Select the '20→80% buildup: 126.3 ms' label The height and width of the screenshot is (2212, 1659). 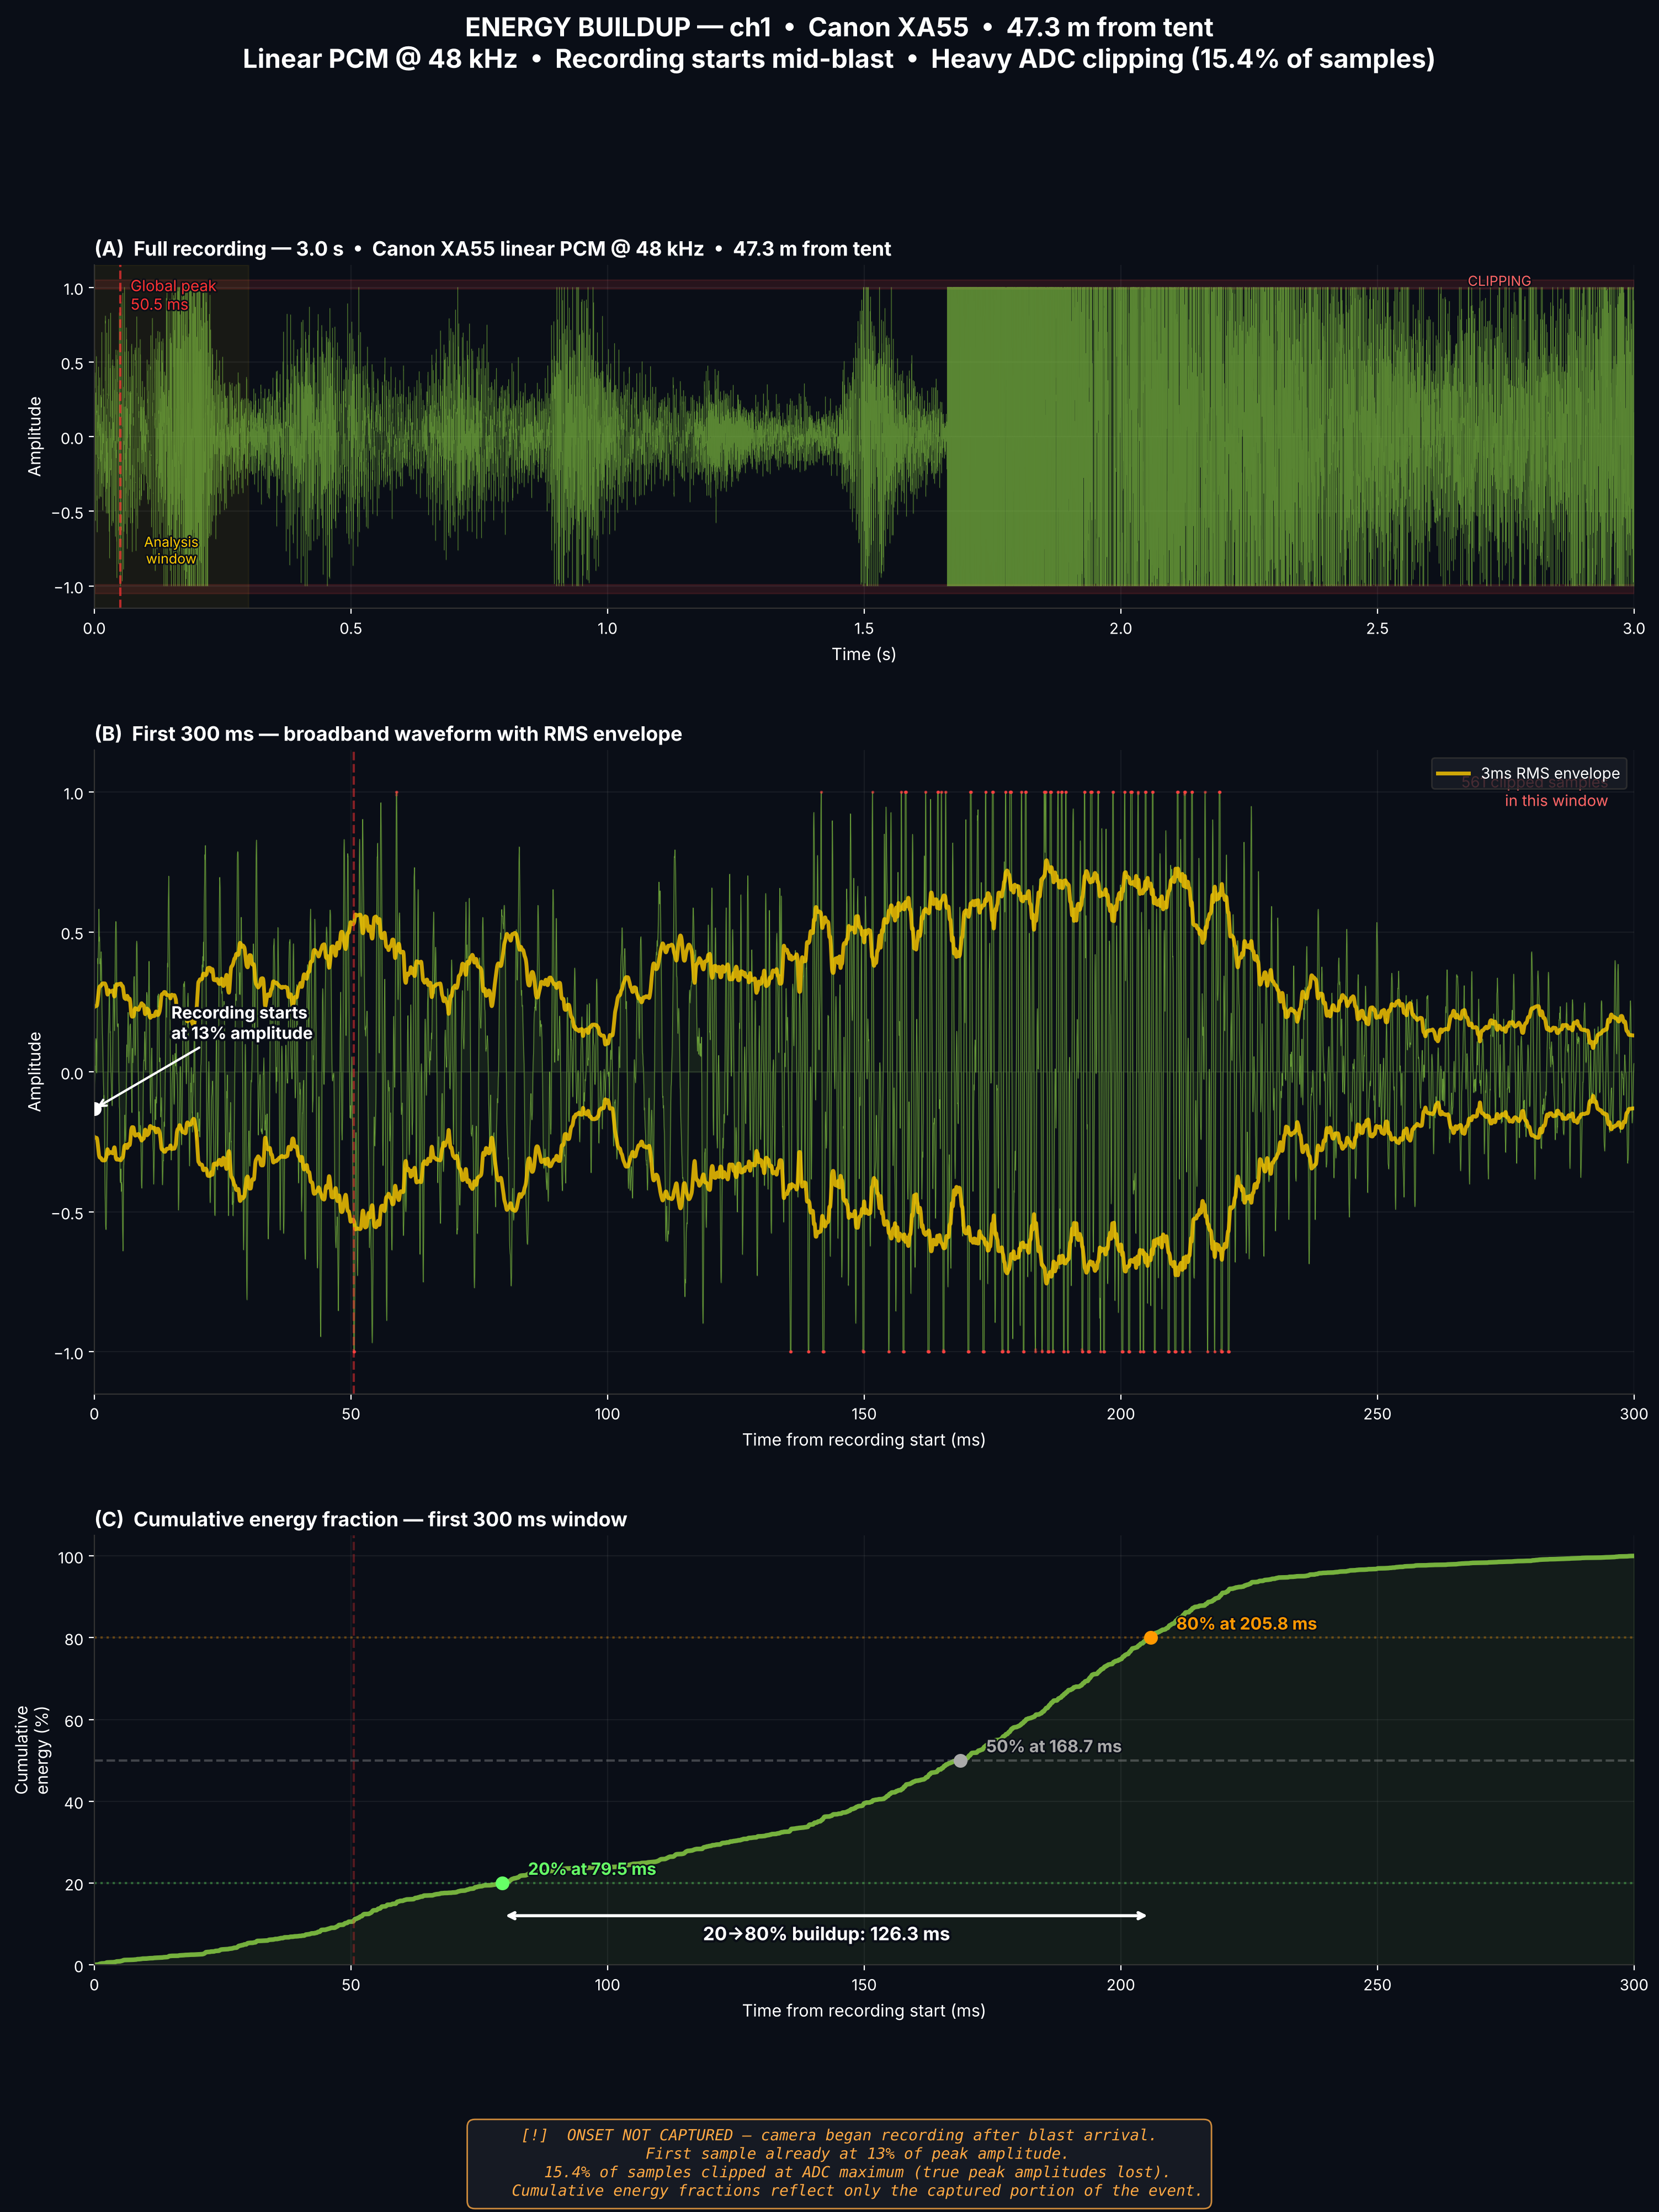pos(826,1933)
